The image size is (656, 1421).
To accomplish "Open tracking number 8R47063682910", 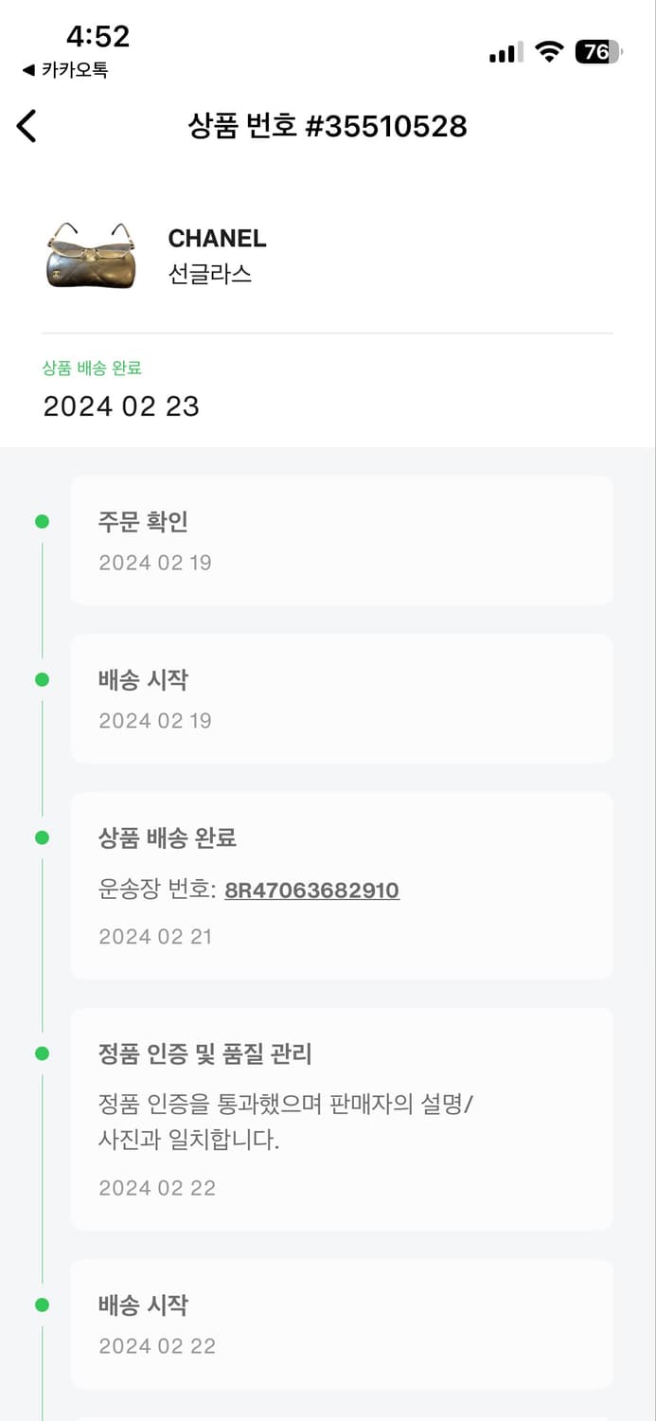I will tap(312, 890).
